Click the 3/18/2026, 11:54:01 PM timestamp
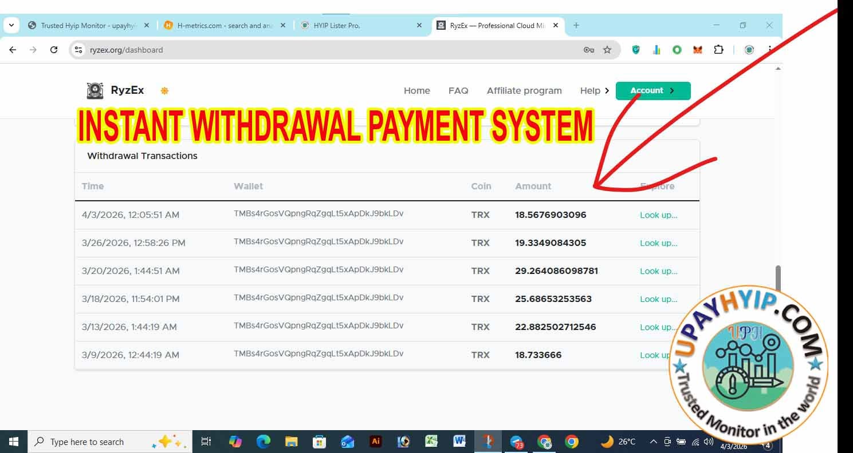Screen dimensions: 853x453 [x=131, y=299]
